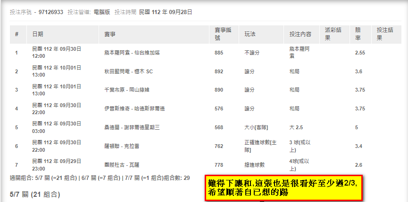Click the 賠率 column header
Image resolution: width=408 pixels, height=202 pixels.
tap(359, 34)
